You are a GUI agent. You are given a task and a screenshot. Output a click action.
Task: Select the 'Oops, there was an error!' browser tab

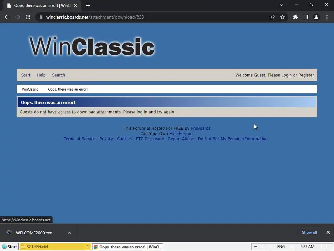(x=42, y=6)
